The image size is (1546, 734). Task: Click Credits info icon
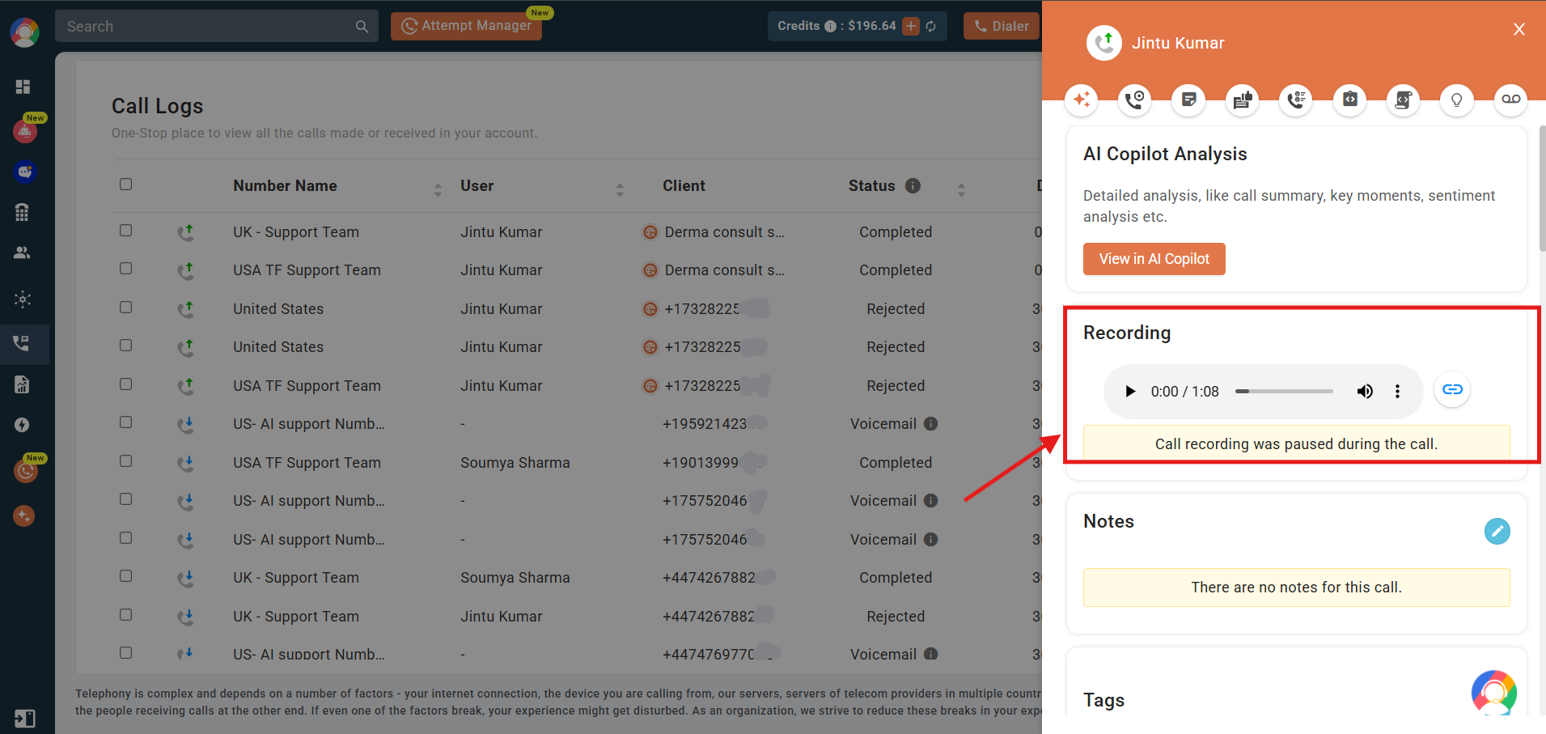830,26
